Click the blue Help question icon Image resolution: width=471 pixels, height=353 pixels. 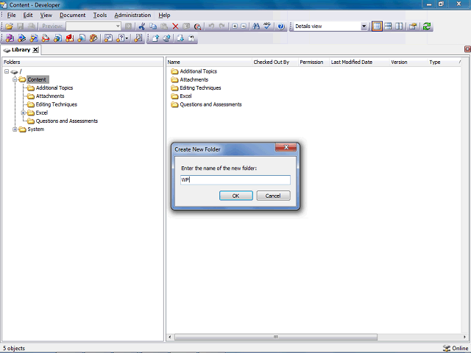tap(281, 26)
